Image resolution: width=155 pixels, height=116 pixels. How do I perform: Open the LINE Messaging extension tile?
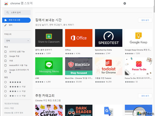click(x=49, y=66)
